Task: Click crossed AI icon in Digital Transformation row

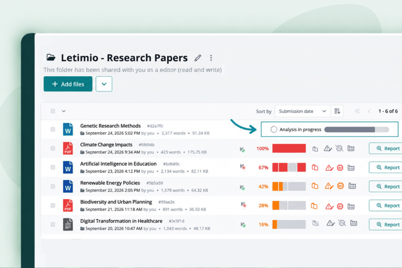Action: [342, 223]
